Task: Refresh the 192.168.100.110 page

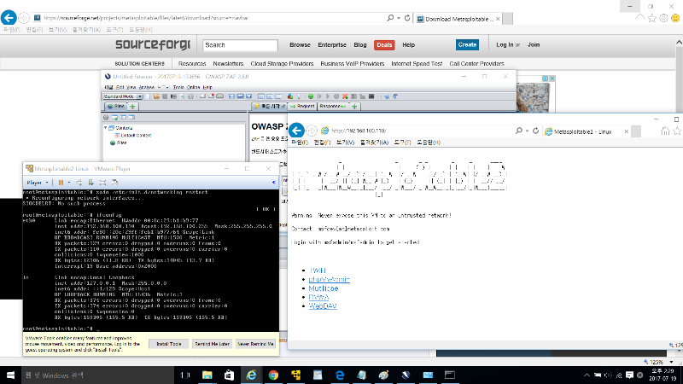Action: (x=536, y=131)
